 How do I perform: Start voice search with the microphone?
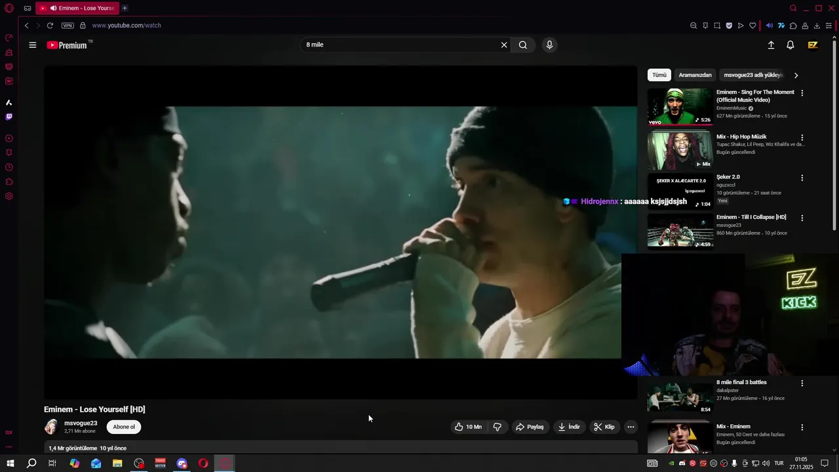pos(549,45)
